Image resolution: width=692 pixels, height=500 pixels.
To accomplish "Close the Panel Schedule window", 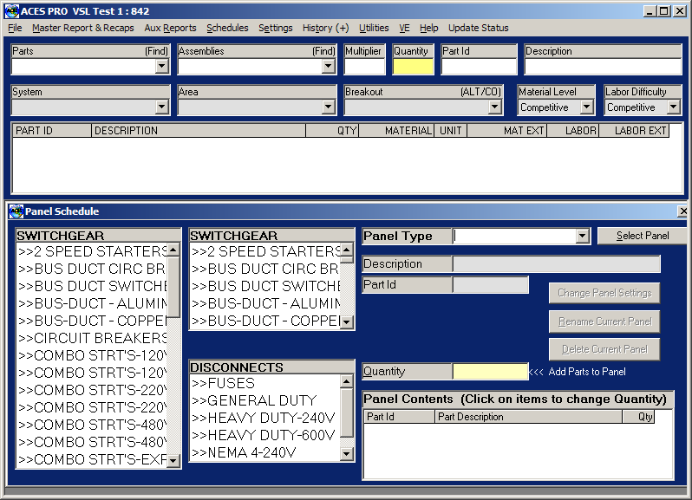I will click(682, 211).
